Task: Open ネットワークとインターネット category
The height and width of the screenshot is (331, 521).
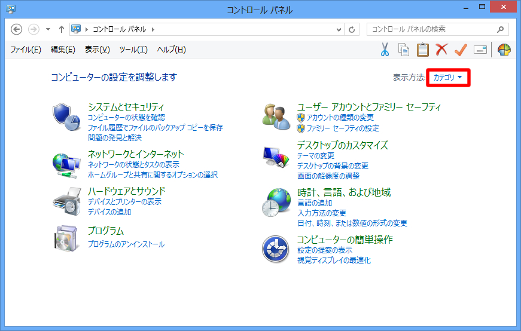Action: (136, 154)
